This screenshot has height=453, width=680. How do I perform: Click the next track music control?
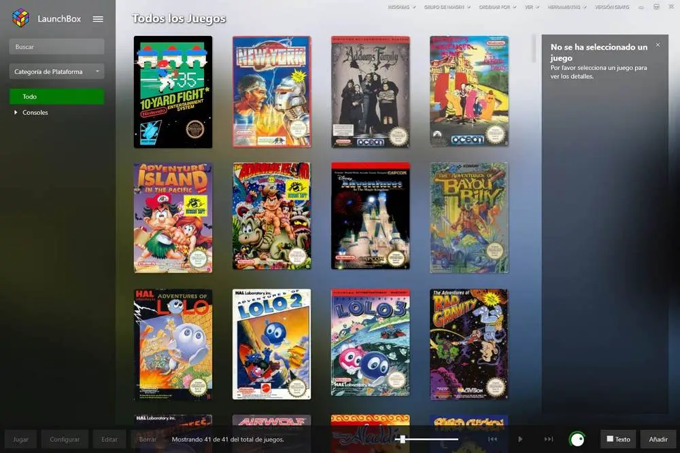[549, 439]
